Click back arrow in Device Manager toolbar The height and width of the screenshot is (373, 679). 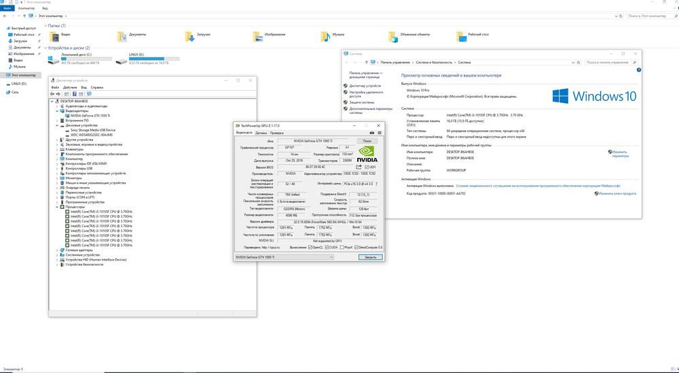pyautogui.click(x=52, y=94)
